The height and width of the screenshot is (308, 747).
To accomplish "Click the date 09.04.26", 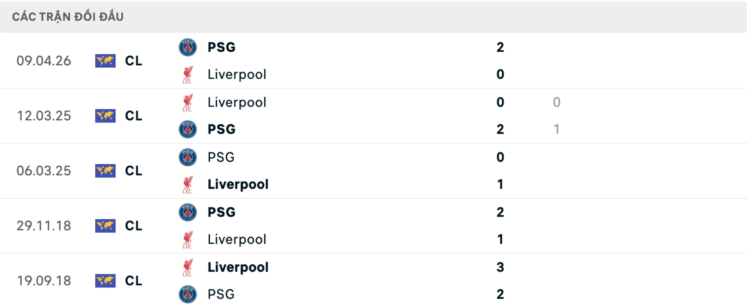I will tap(44, 61).
